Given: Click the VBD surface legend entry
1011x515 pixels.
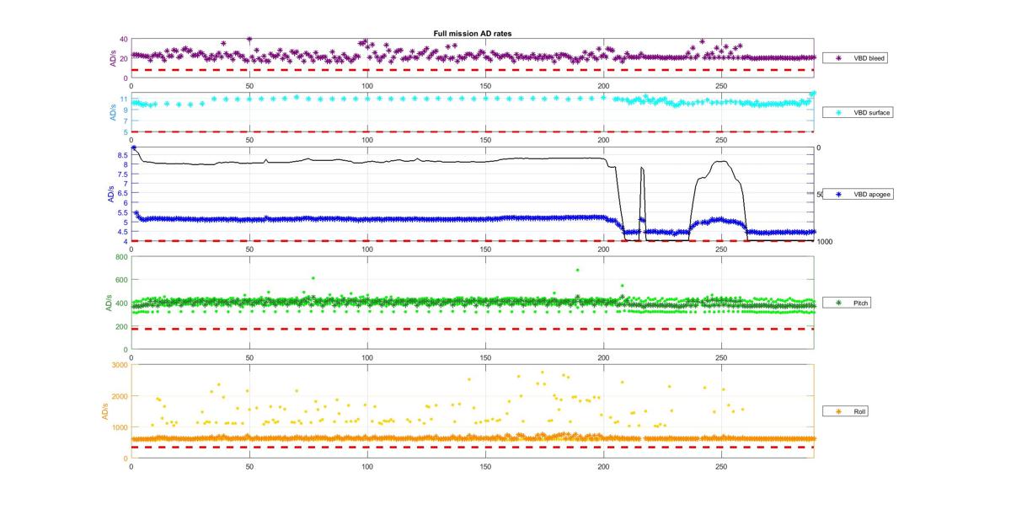Looking at the screenshot, I should tap(858, 112).
